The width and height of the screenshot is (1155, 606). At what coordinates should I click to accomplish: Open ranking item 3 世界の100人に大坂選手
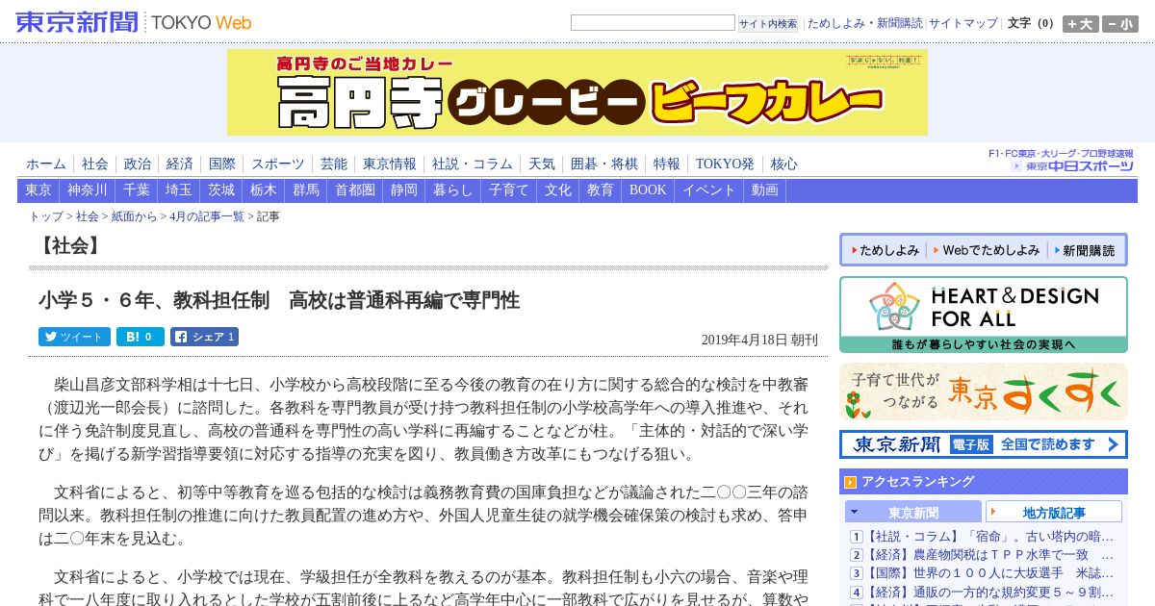[x=989, y=573]
